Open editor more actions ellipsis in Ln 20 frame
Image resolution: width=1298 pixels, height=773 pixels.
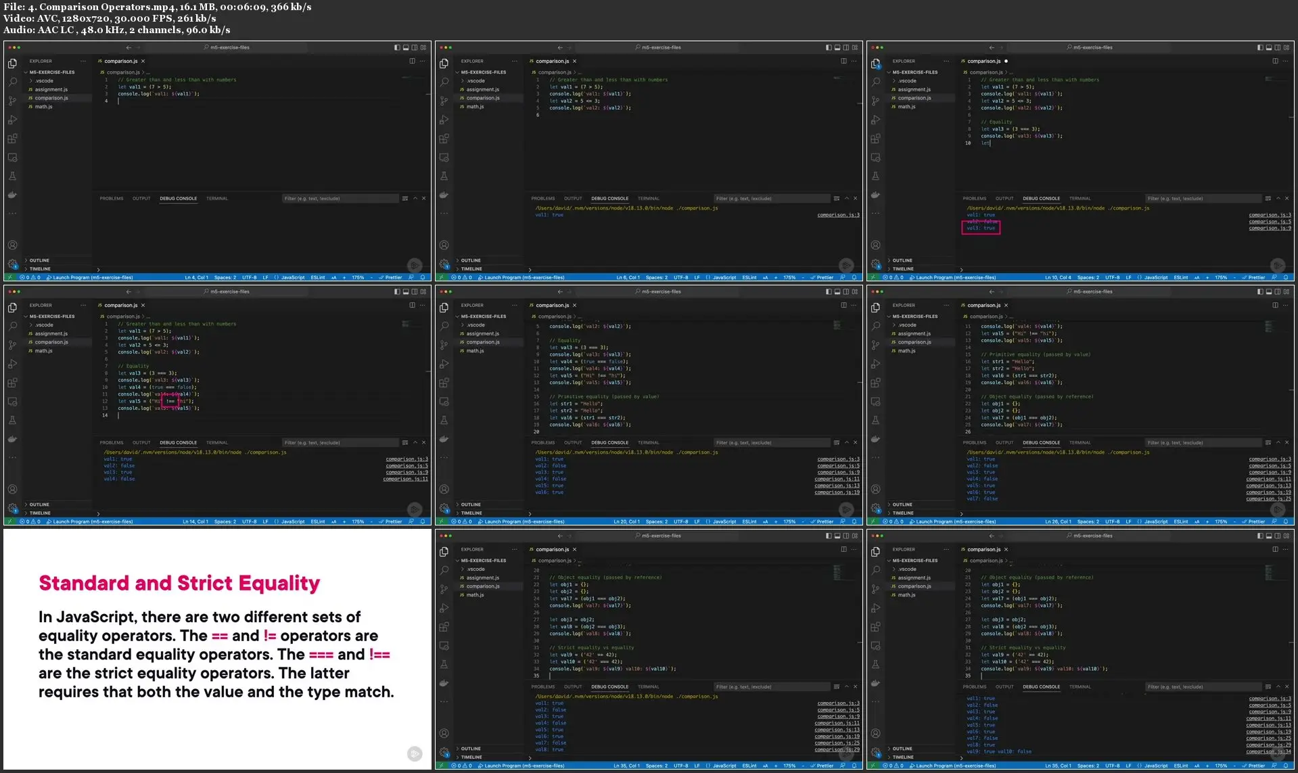854,305
